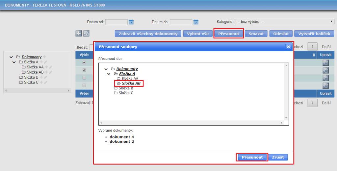The image size is (337, 171).
Task: Select Dokumenty folder in the dialog tree
Action: (127, 69)
